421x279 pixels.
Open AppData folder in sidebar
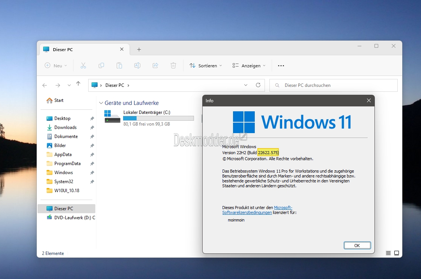click(63, 155)
